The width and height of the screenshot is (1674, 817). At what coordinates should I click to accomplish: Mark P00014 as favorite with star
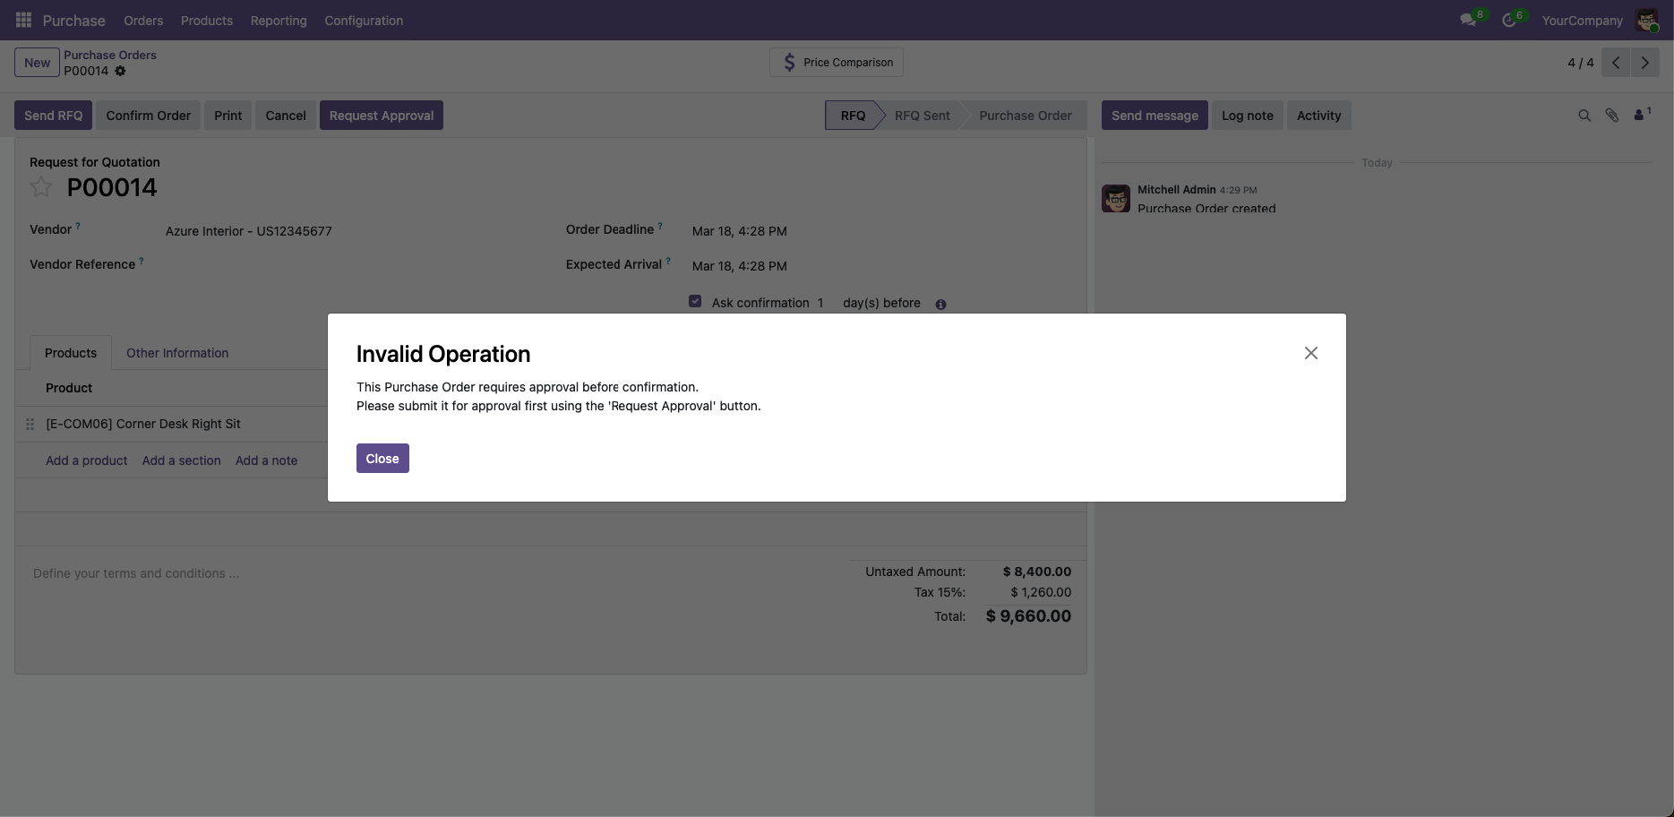(41, 187)
